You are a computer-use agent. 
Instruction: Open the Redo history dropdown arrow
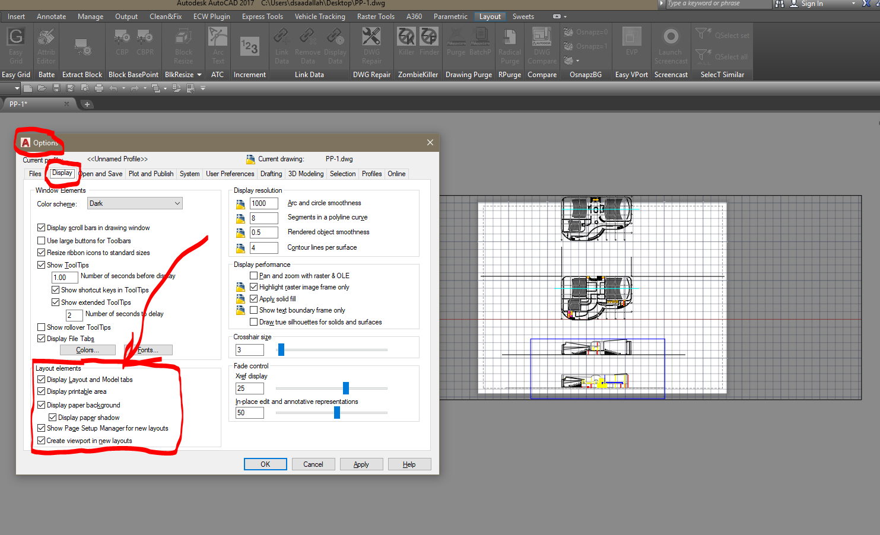pyautogui.click(x=145, y=88)
